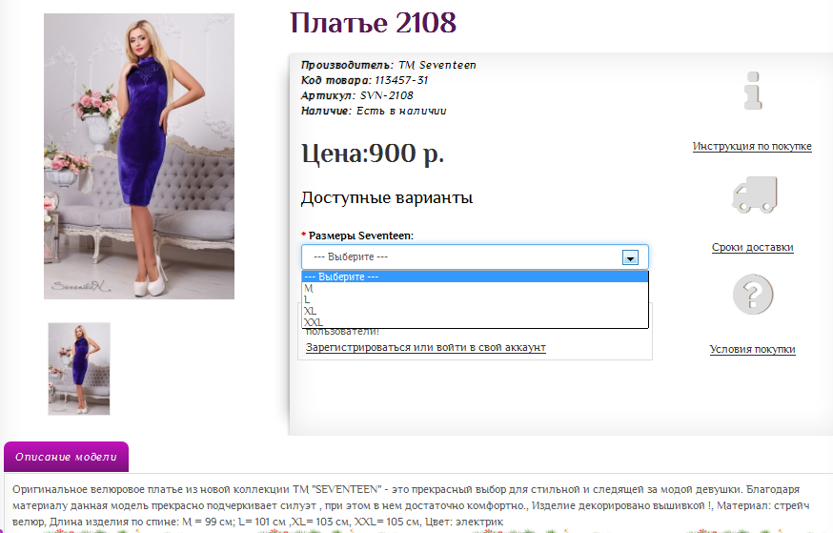
Task: Open the Сроки доставки link
Action: [752, 247]
